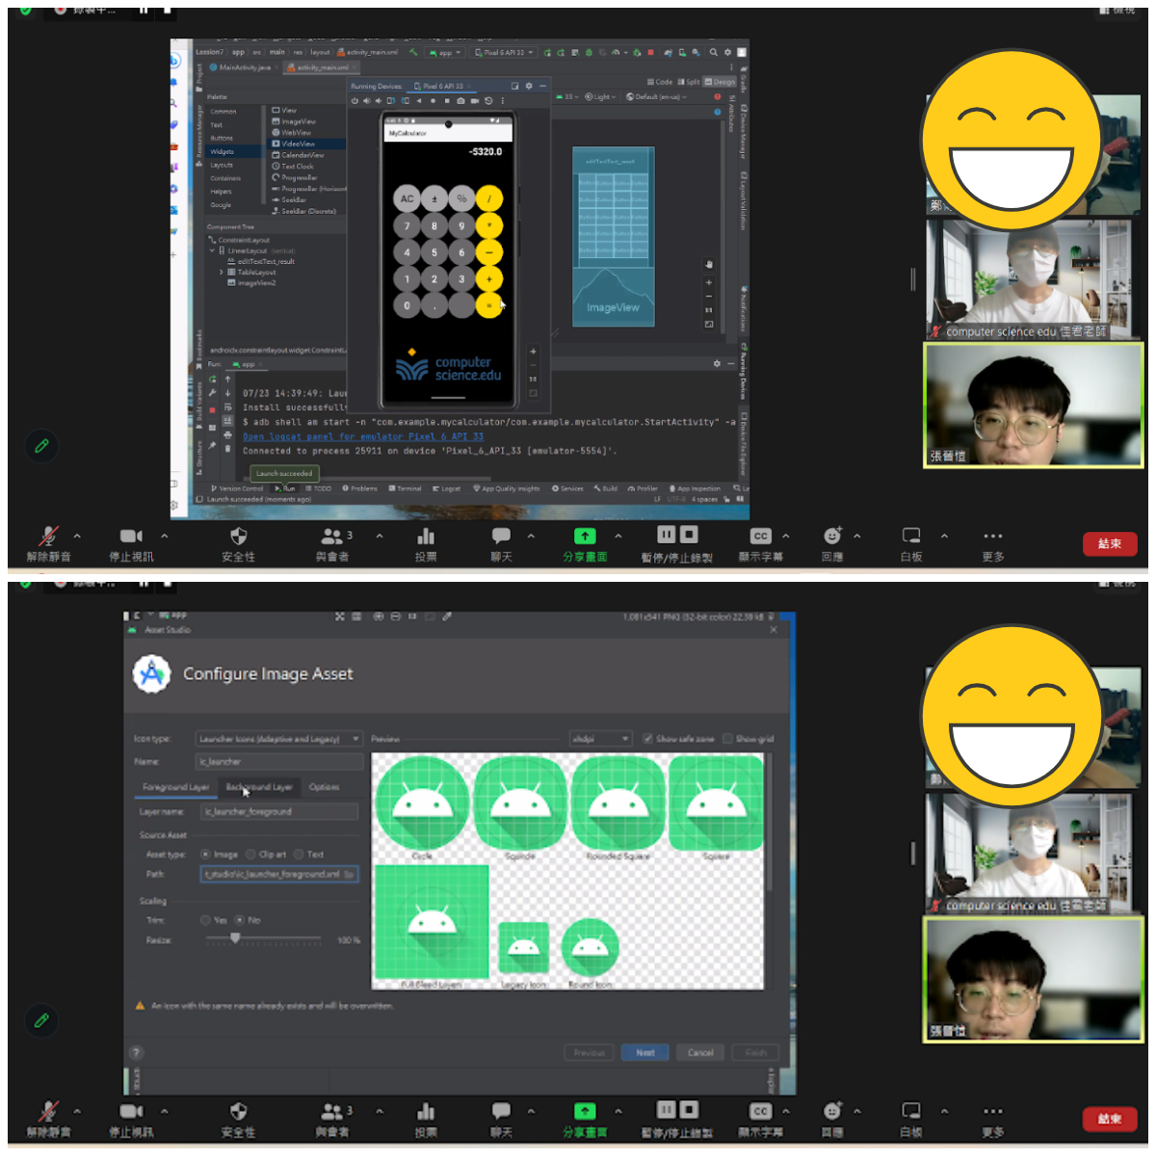Switch to the Background Layer tab
The height and width of the screenshot is (1156, 1156).
(259, 787)
